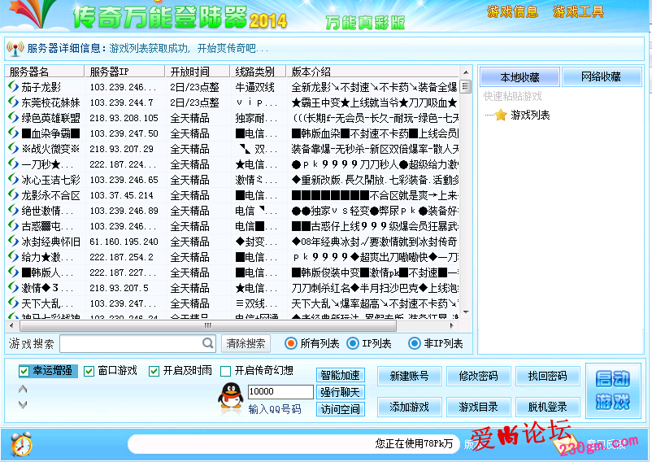Click the server icon beside ■血染争霸■
The height and width of the screenshot is (462, 652).
pyautogui.click(x=13, y=133)
